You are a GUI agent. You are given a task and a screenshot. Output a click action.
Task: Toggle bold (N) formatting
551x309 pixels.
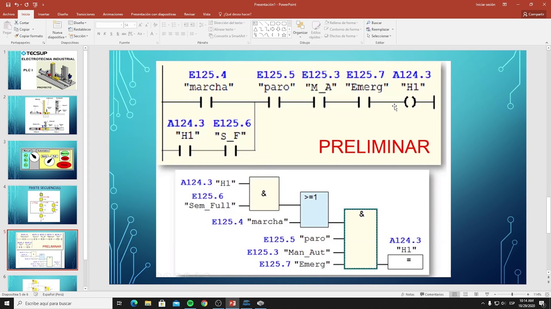pos(99,34)
